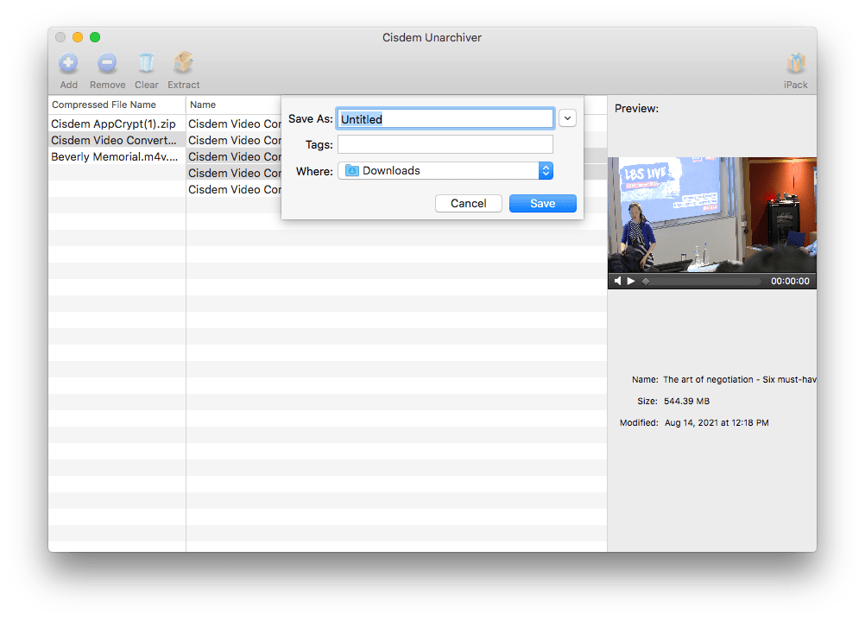Viewport: 865px width, 621px height.
Task: Click the Add archive icon
Action: (68, 63)
